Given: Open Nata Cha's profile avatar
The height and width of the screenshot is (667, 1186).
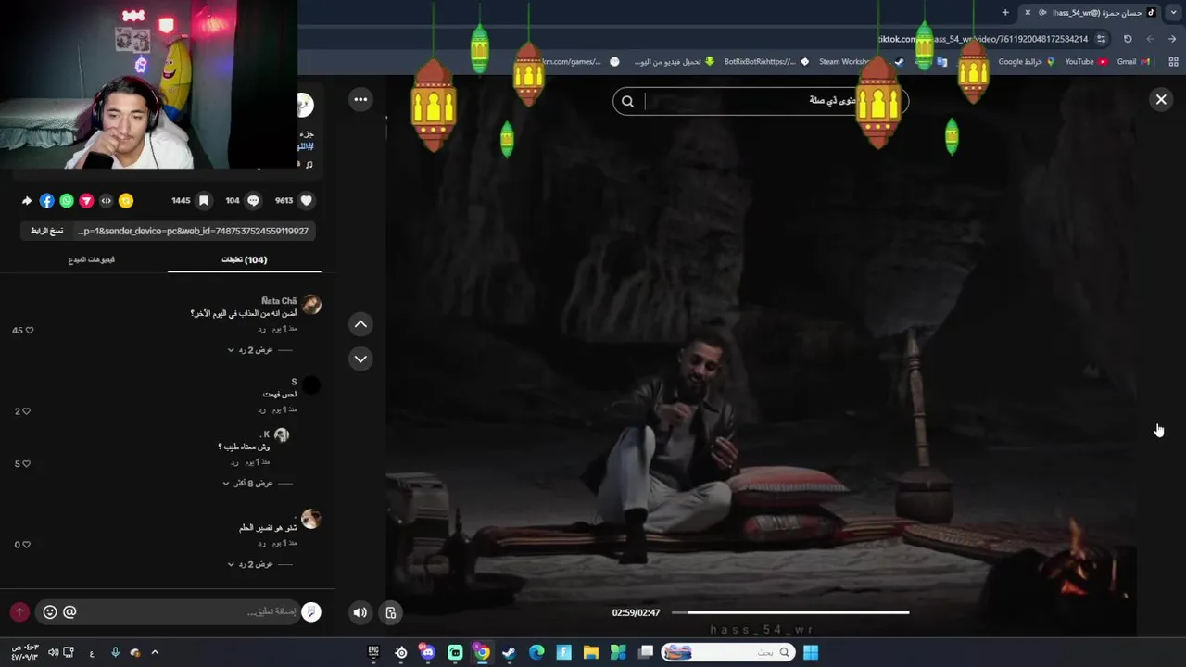Looking at the screenshot, I should [311, 305].
